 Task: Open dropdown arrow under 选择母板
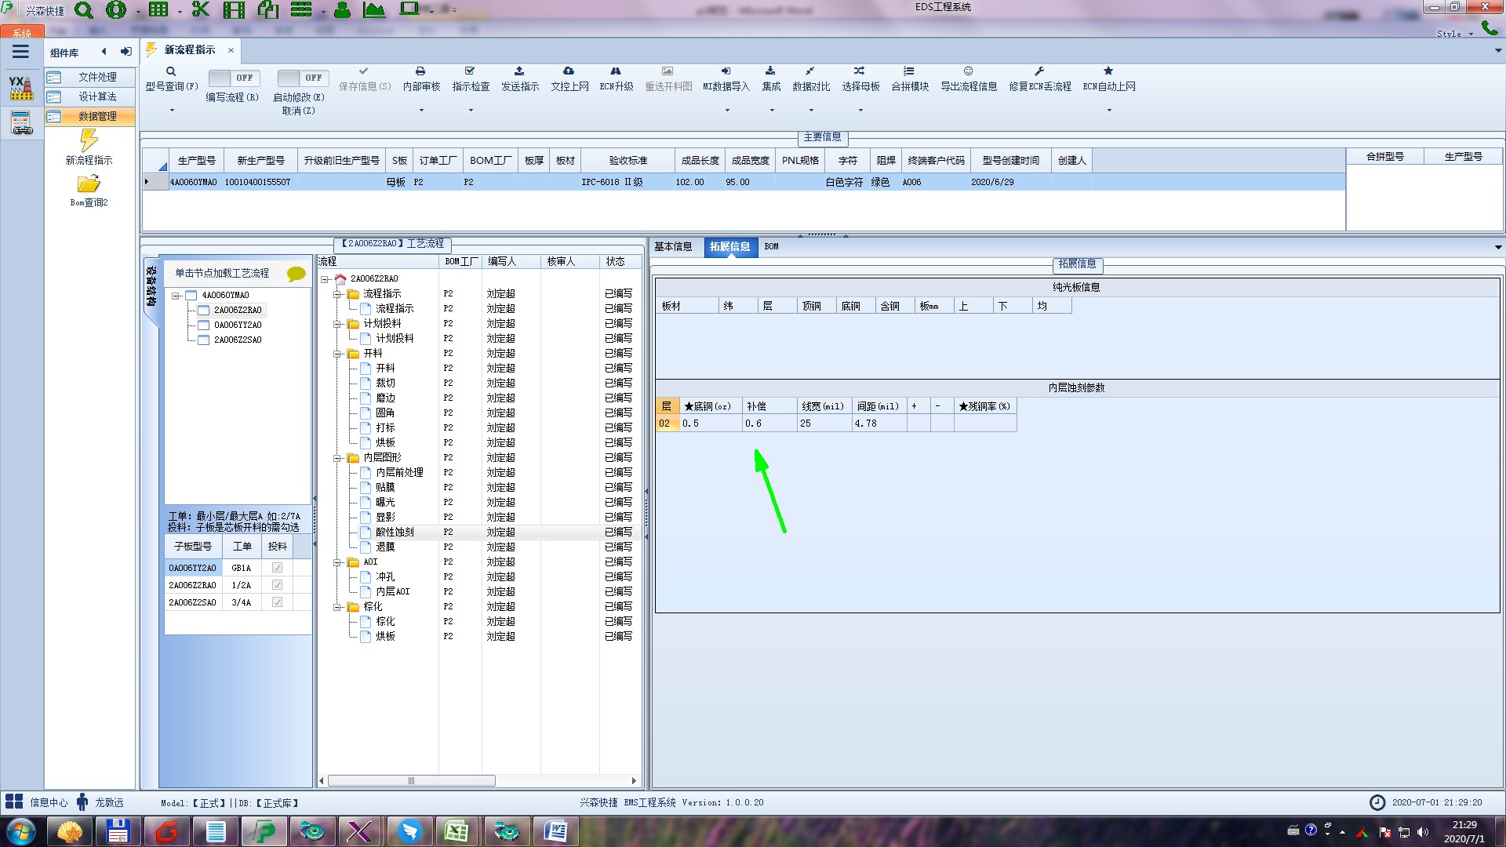point(860,111)
